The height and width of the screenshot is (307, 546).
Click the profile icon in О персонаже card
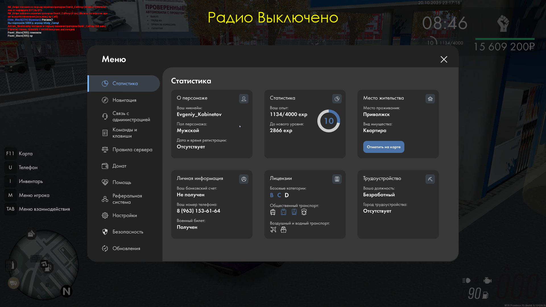point(244,99)
